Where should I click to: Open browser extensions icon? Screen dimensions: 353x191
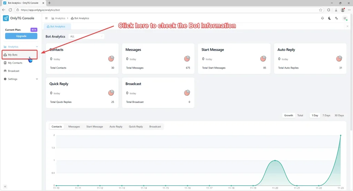tap(329, 10)
